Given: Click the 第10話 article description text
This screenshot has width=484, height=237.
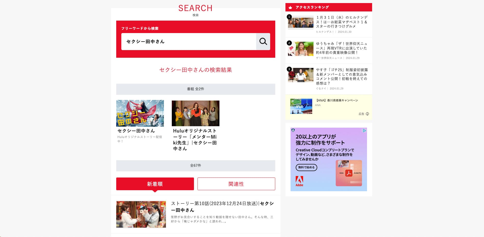Looking at the screenshot, I should (x=222, y=219).
